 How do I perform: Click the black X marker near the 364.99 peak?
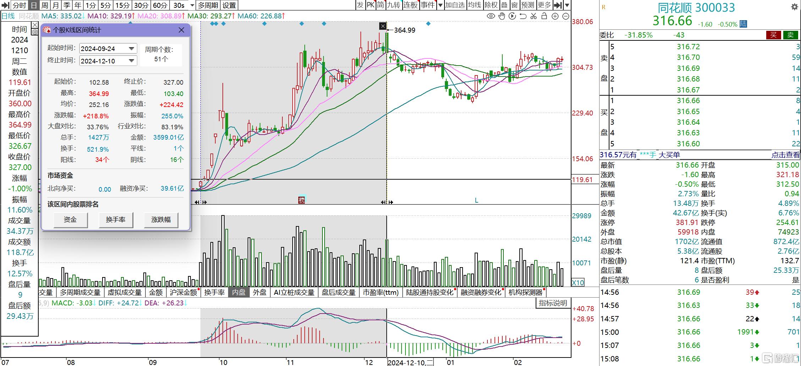(x=383, y=26)
